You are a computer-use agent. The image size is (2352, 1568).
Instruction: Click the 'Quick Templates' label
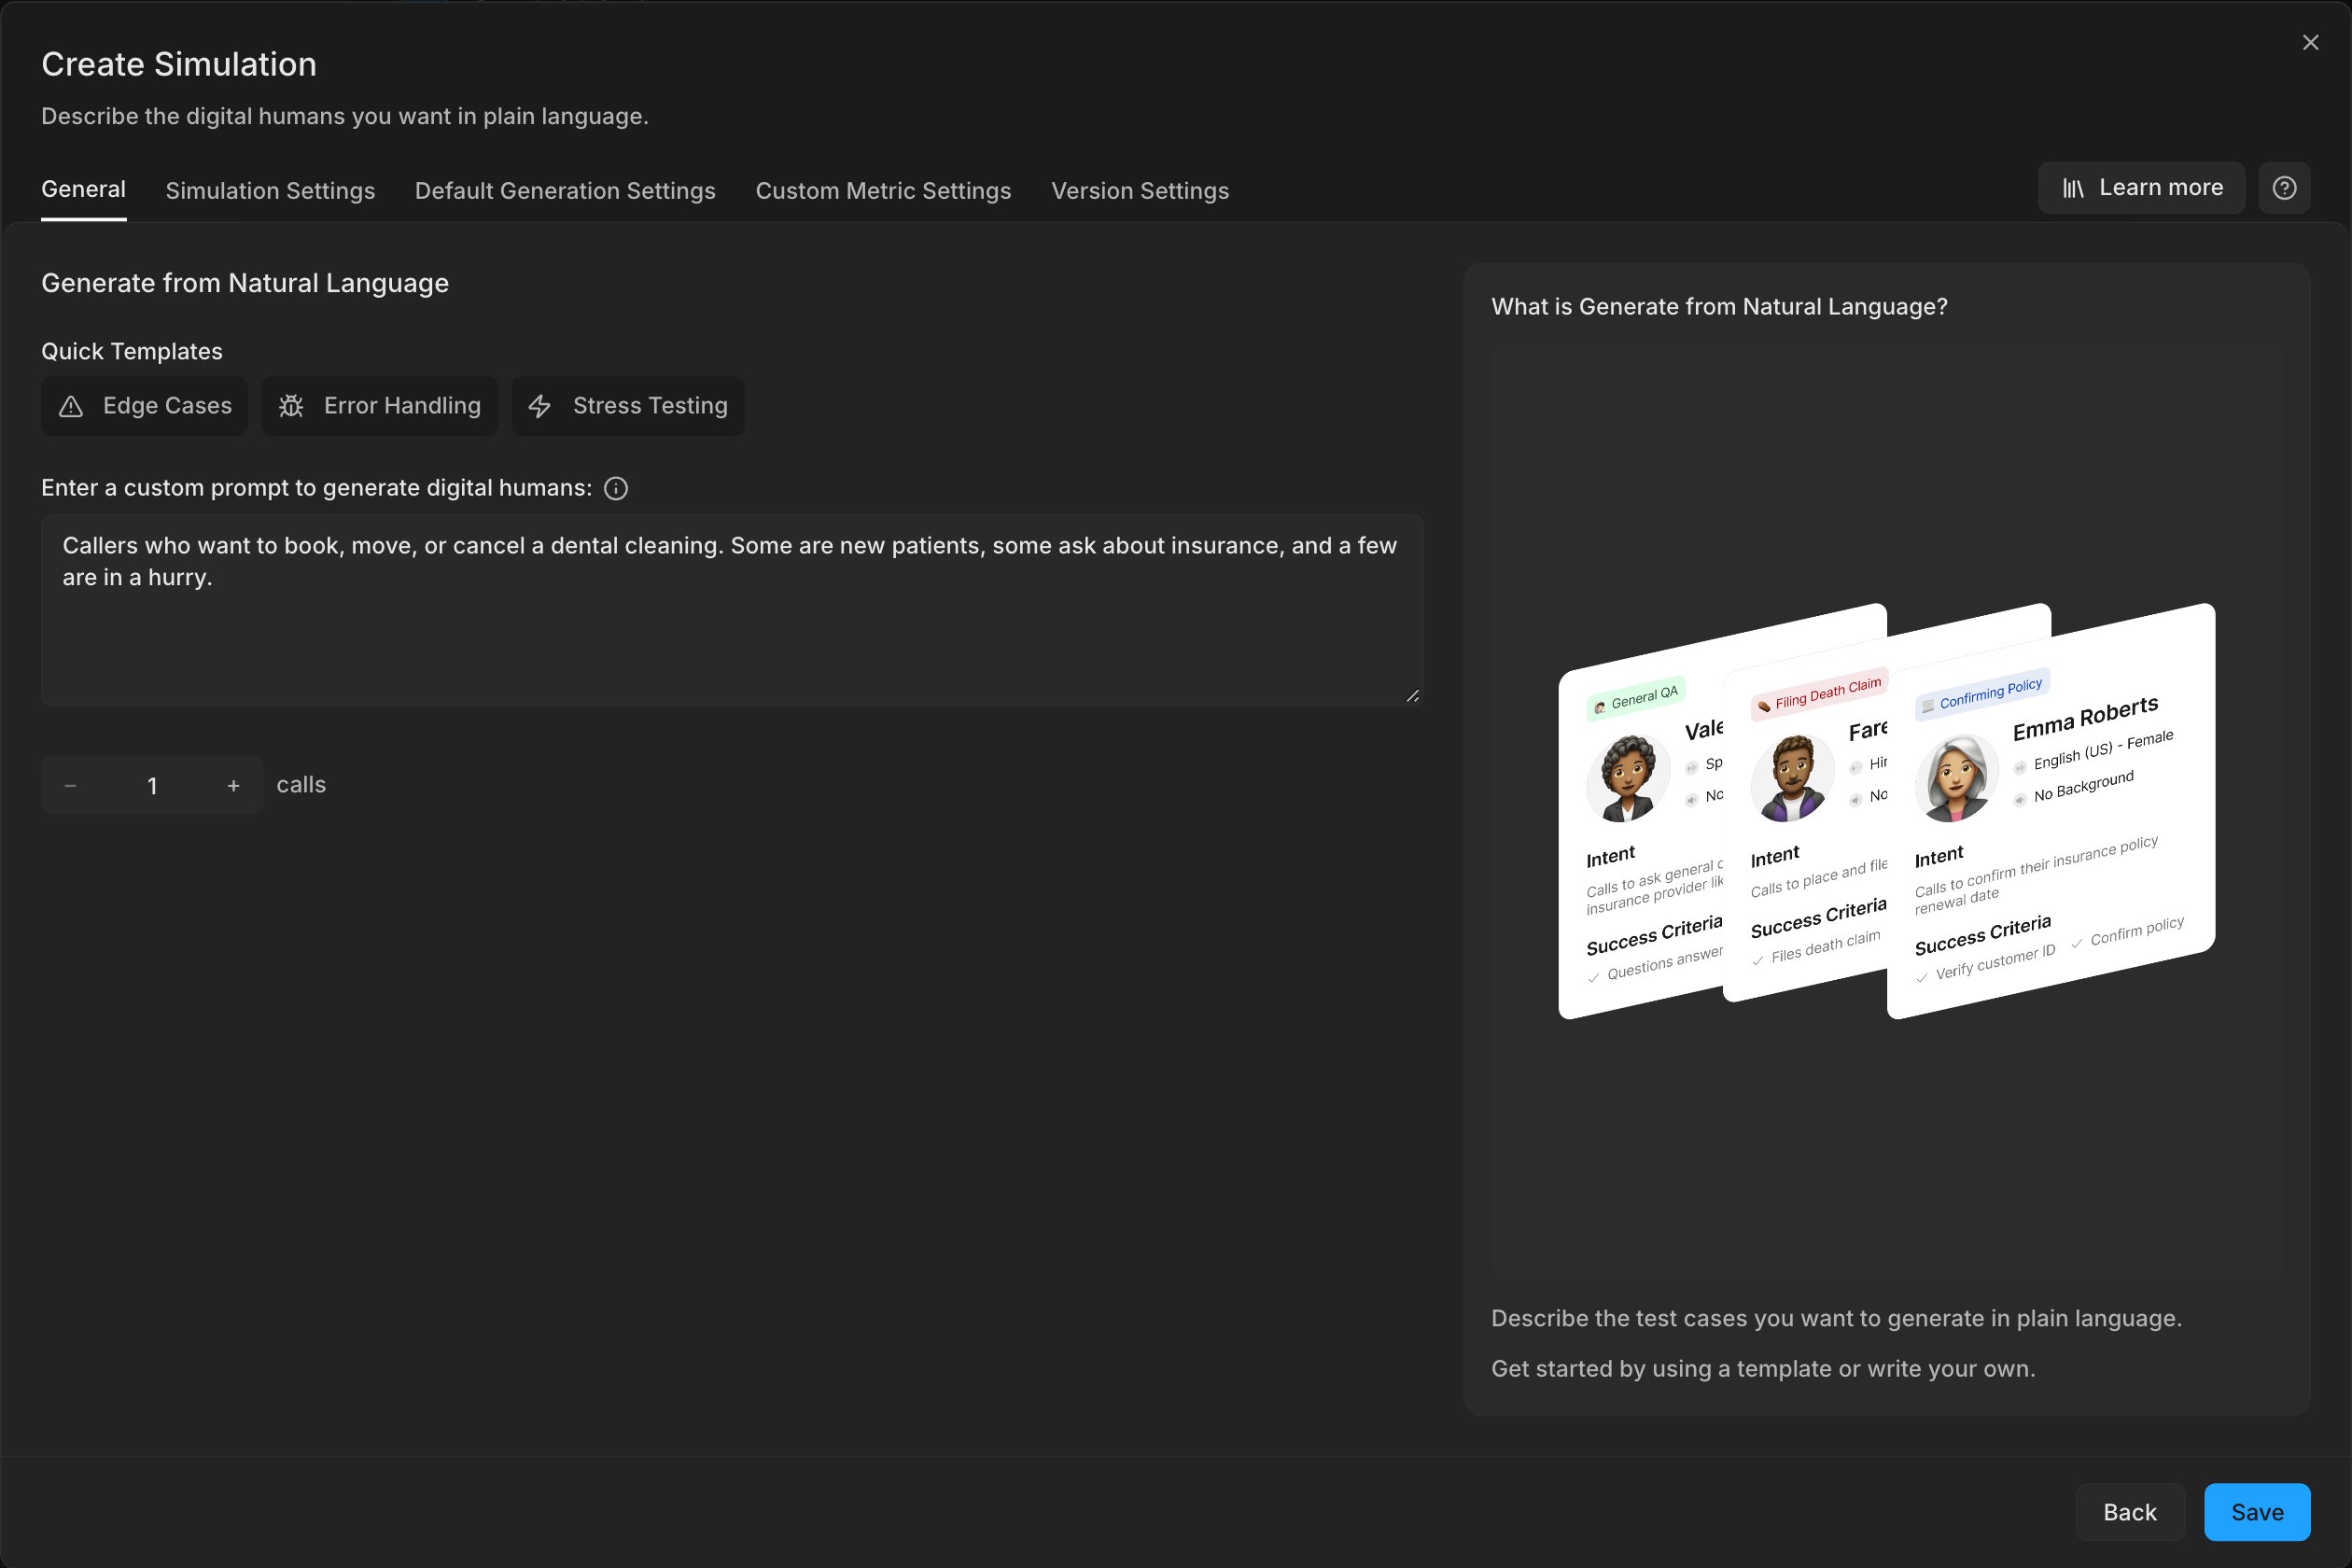click(132, 352)
